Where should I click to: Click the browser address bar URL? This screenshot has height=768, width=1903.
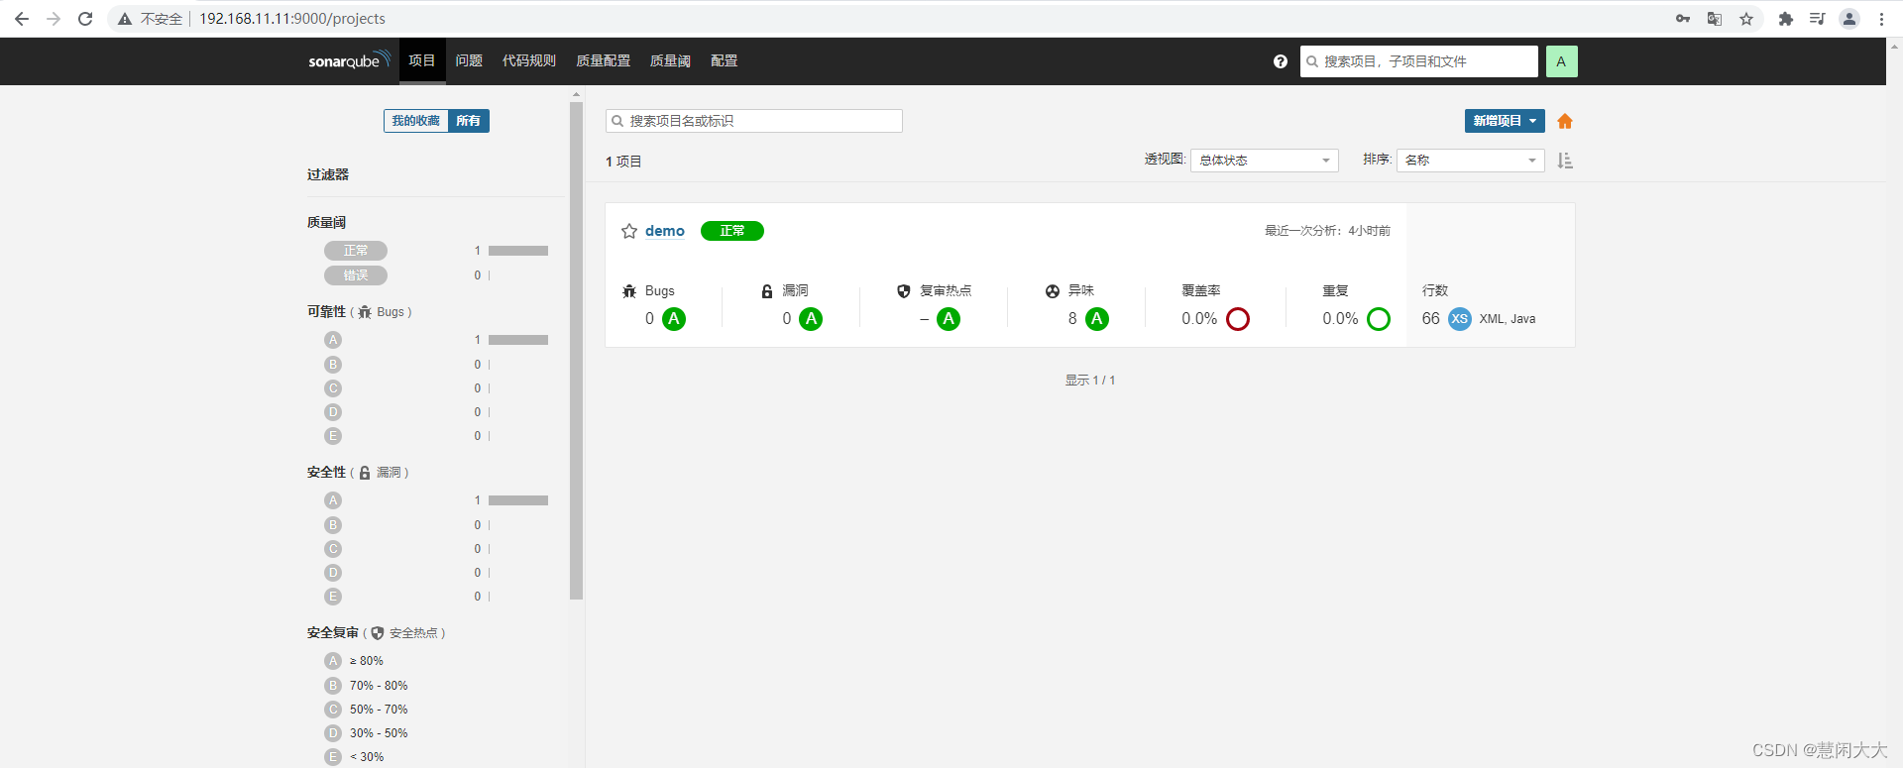click(292, 19)
